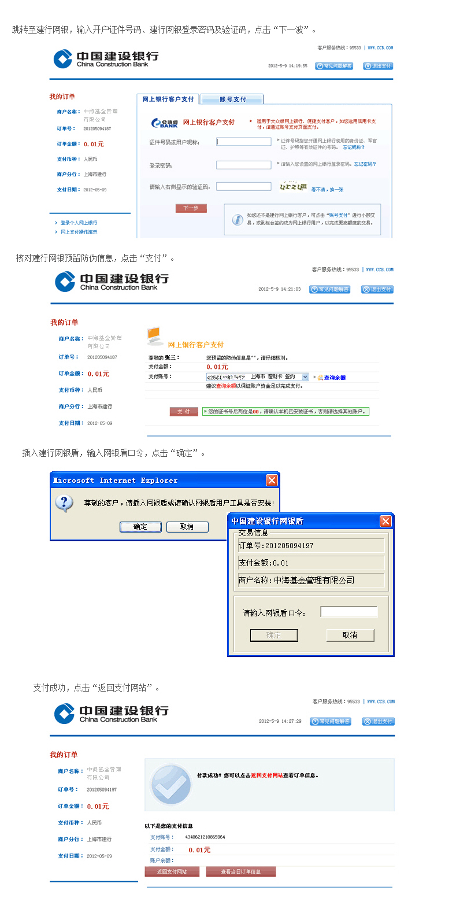Click the 证件号码或用户昵称 input field

point(243,142)
